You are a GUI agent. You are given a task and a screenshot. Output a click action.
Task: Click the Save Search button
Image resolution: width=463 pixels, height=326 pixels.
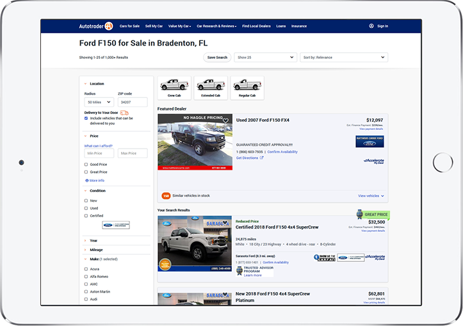[x=217, y=57]
